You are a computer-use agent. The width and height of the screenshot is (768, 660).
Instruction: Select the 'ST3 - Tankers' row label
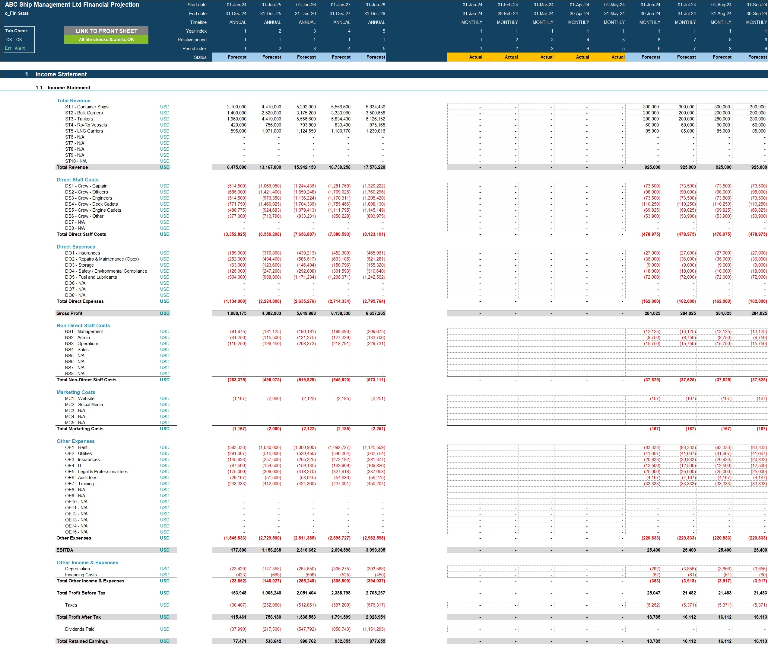[x=79, y=119]
